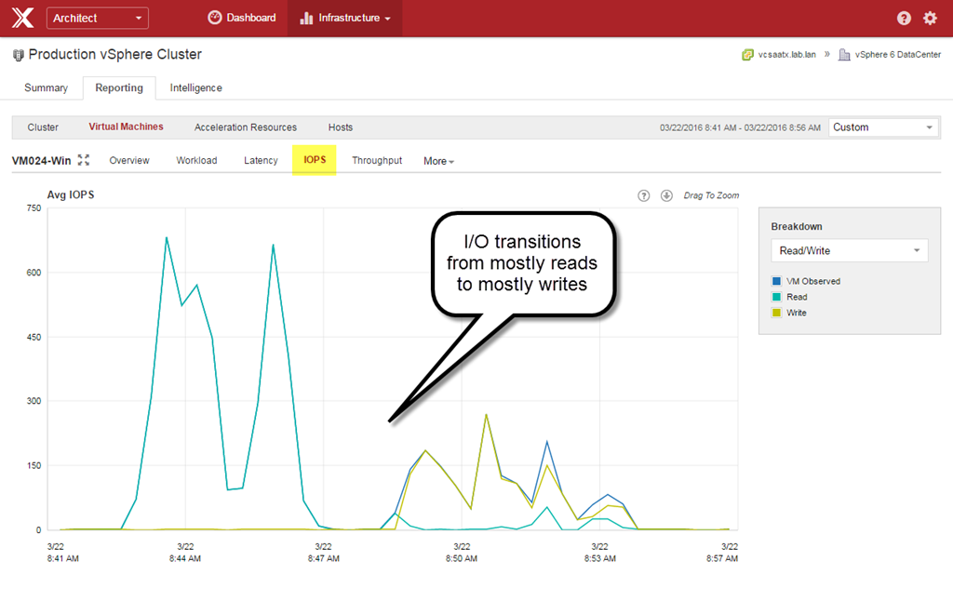The height and width of the screenshot is (615, 953).
Task: Click the chart help icon
Action: pos(643,195)
